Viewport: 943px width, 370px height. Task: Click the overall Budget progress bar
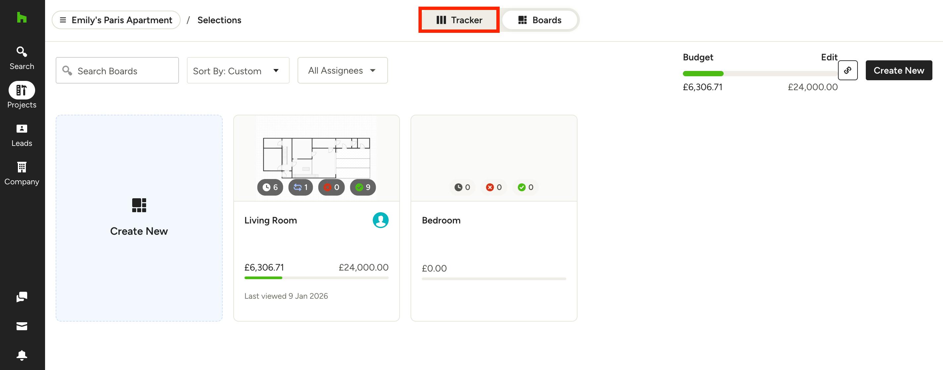coord(760,74)
